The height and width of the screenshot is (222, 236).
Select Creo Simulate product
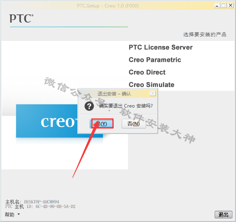[151, 85]
